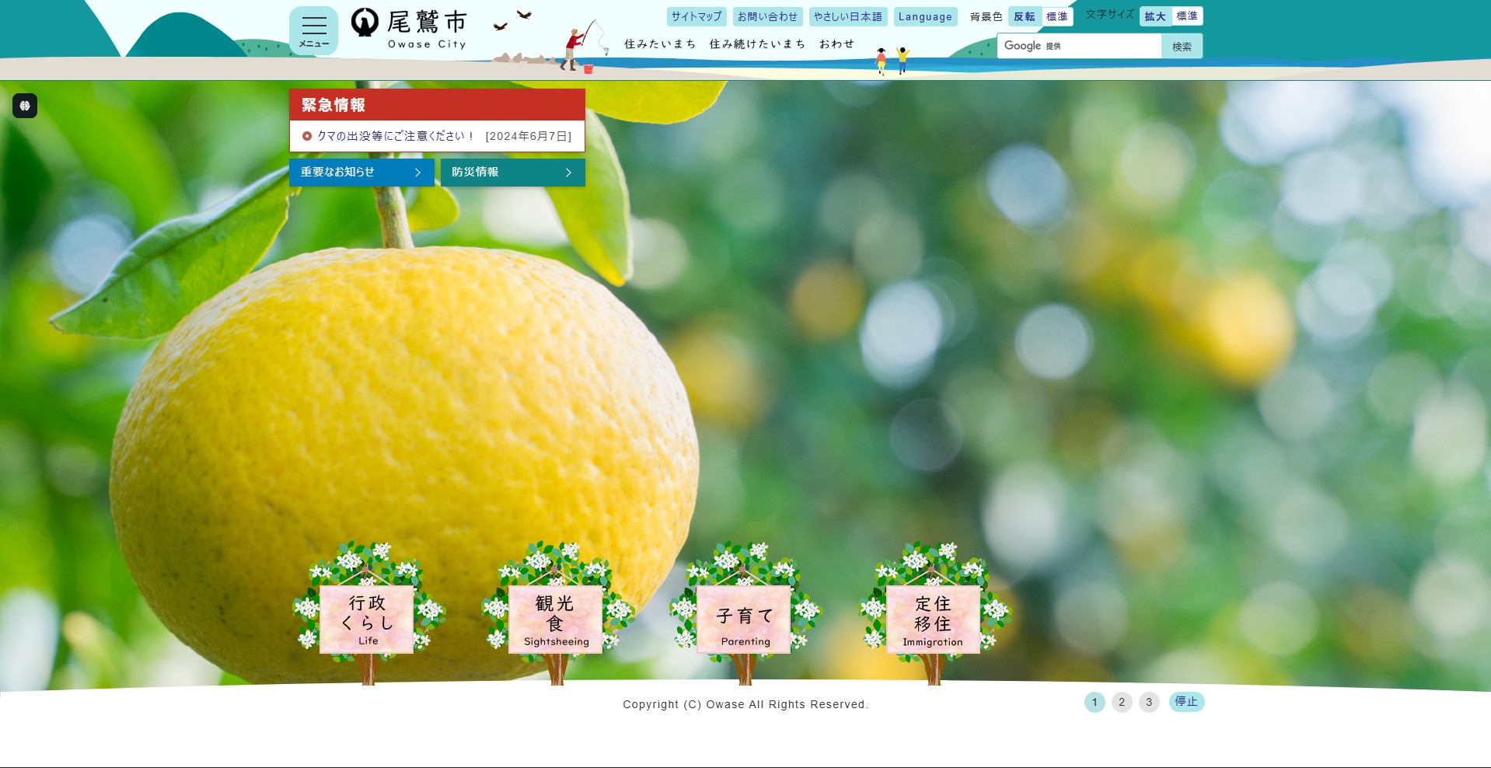Switch to やさしい日本語
This screenshot has width=1491, height=768.
point(848,16)
